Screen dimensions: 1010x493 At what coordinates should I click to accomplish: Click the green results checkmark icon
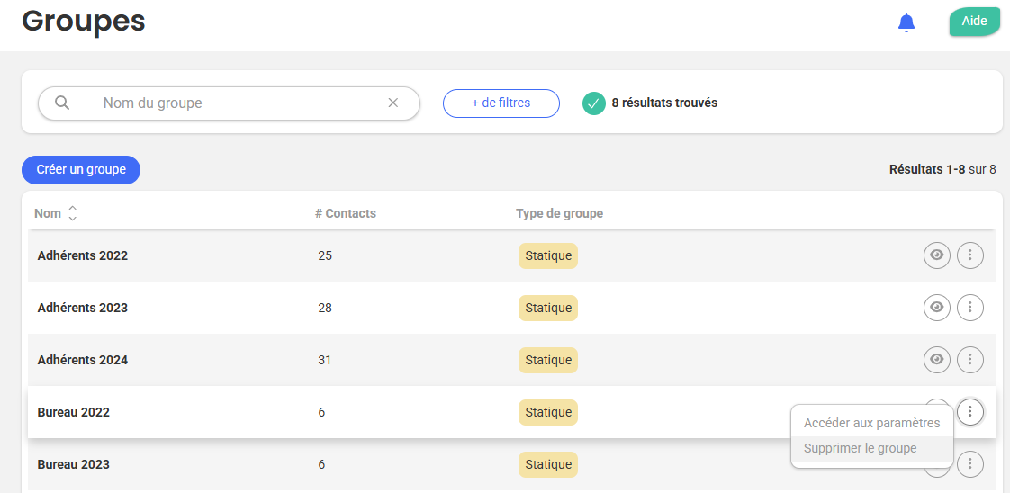pyautogui.click(x=593, y=103)
